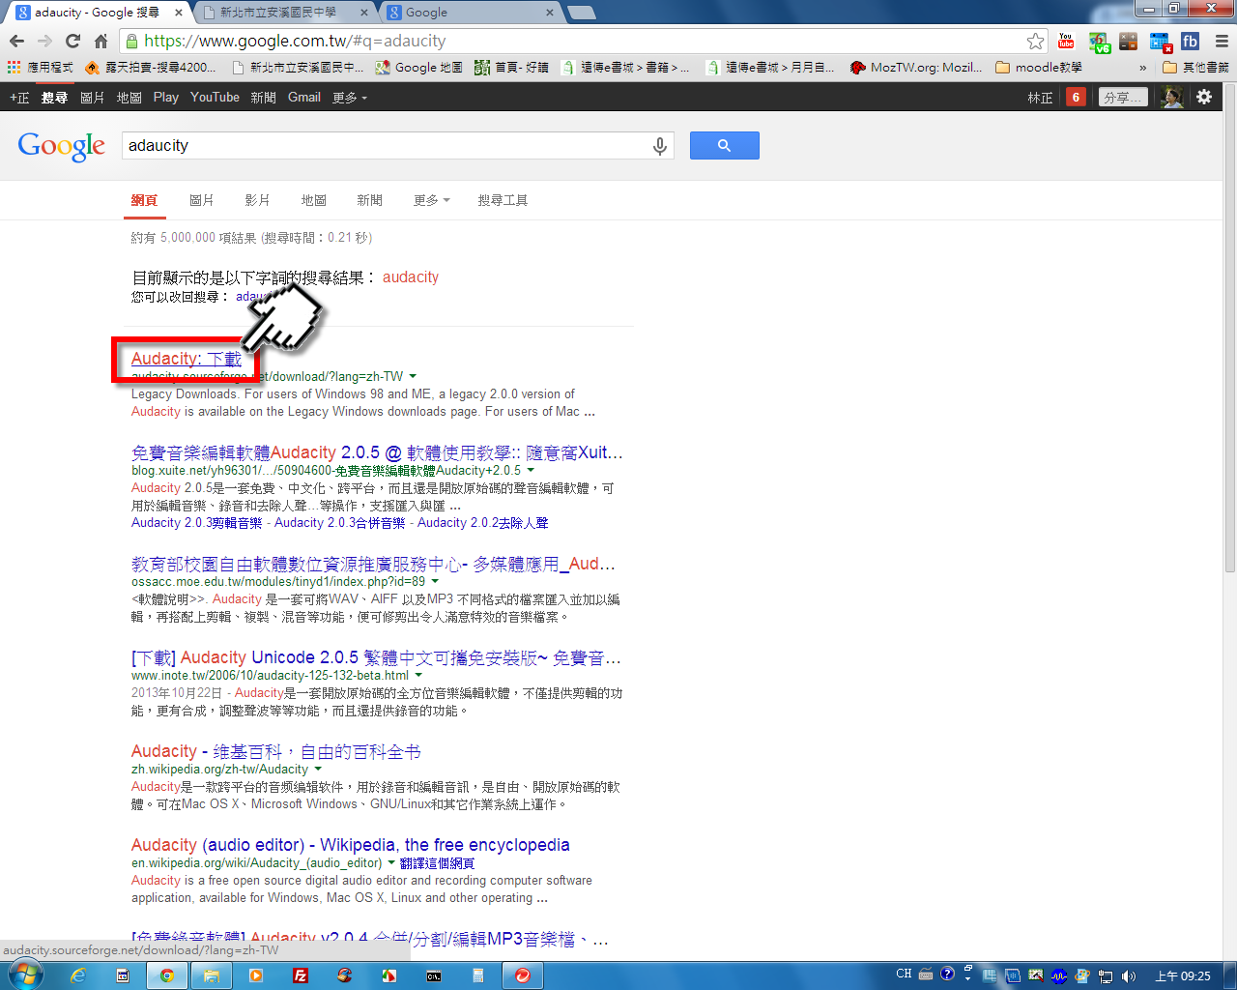The image size is (1237, 990).
Task: Launch Internet Explorer from taskbar
Action: coord(78,975)
